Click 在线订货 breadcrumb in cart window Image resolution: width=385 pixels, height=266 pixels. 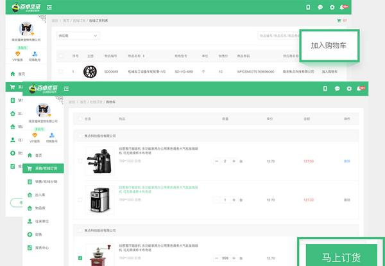pos(96,102)
